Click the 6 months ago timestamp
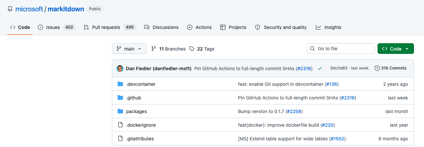 [x=393, y=139]
